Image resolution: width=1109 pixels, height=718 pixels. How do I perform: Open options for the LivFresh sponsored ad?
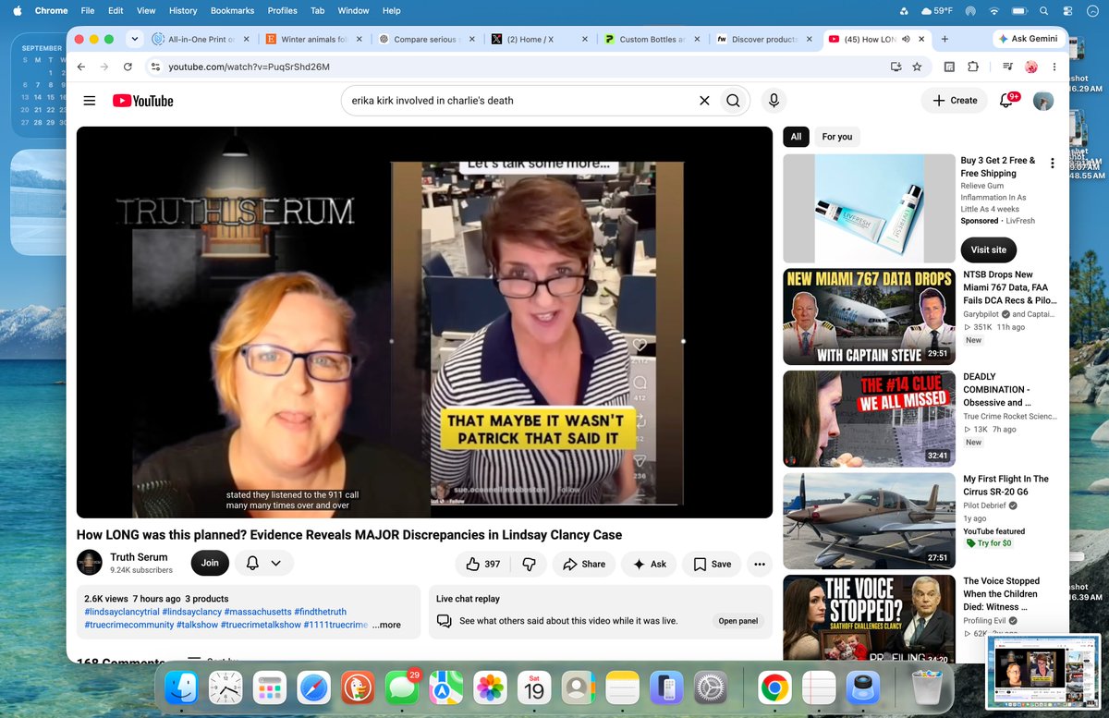tap(1052, 163)
